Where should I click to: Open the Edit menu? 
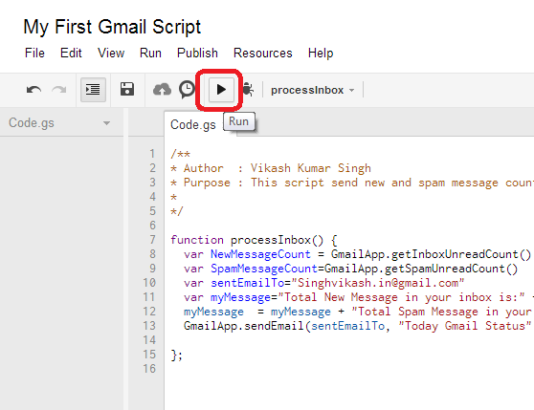click(x=71, y=53)
